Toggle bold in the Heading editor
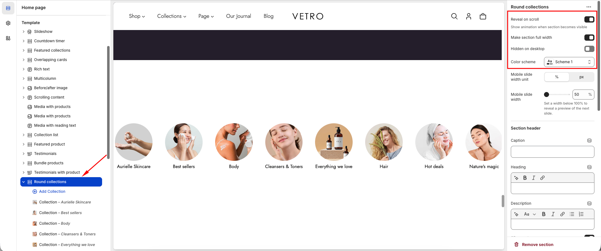 tap(525, 178)
